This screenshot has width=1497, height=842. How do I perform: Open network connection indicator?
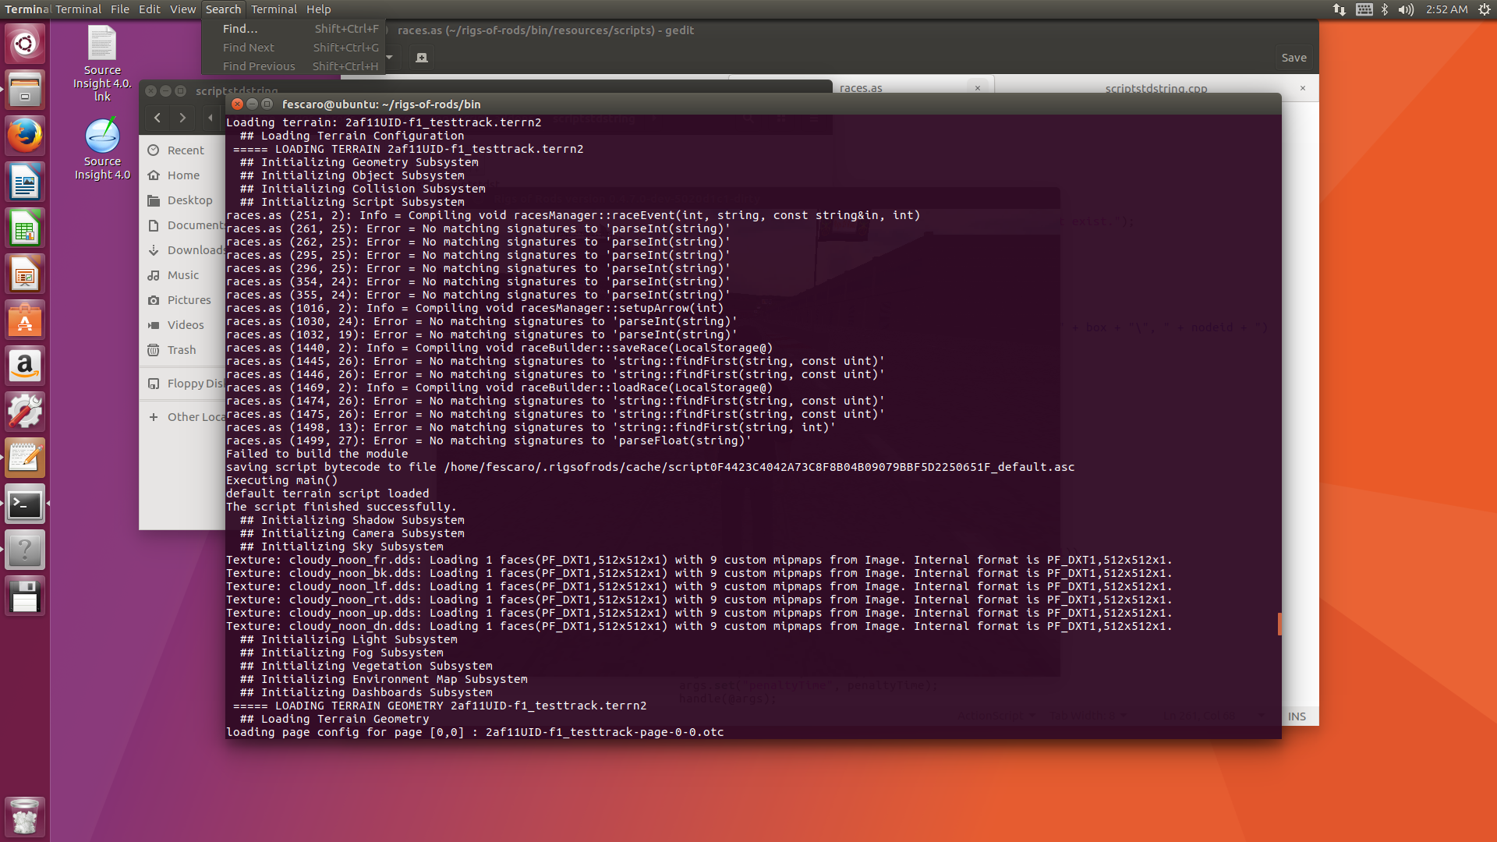(x=1340, y=9)
